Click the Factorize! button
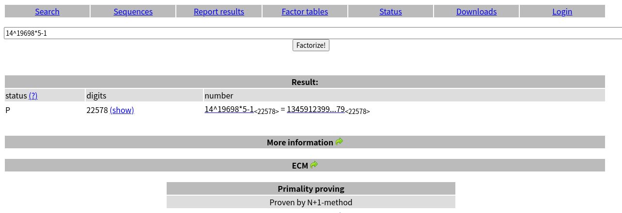 311,45
